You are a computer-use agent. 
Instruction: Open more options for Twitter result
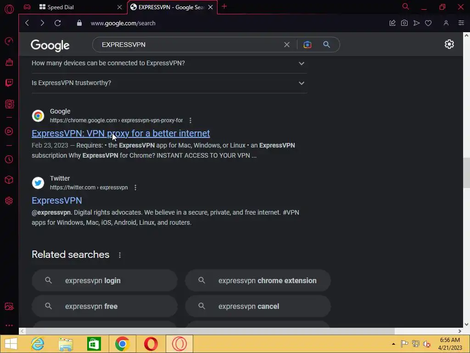click(135, 188)
